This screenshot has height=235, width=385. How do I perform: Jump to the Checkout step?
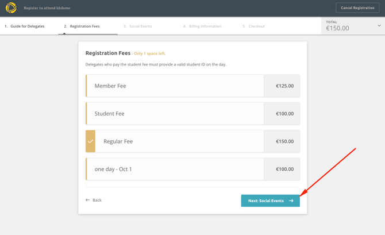[x=254, y=26]
